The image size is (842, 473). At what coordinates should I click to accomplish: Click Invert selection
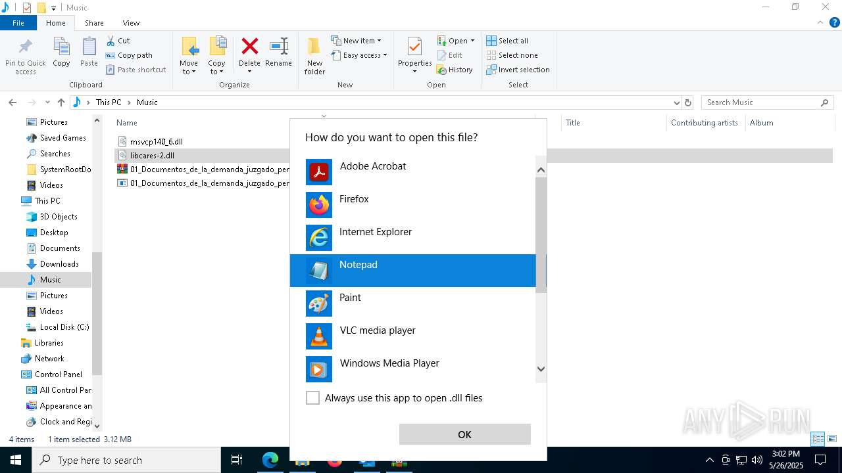518,70
